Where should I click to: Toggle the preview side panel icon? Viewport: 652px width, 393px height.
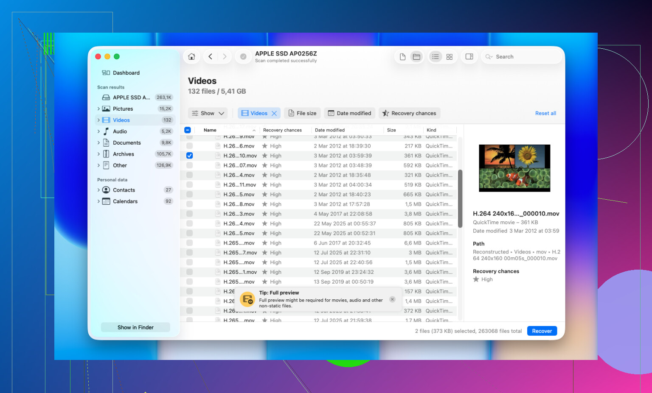click(469, 57)
